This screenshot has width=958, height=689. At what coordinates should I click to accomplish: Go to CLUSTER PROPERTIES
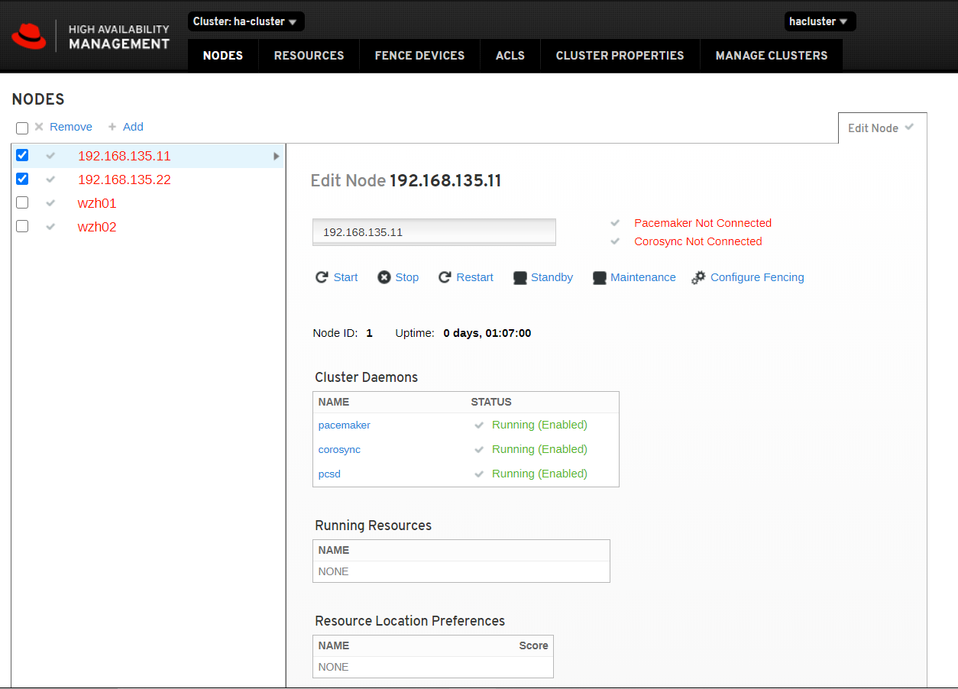coord(620,55)
